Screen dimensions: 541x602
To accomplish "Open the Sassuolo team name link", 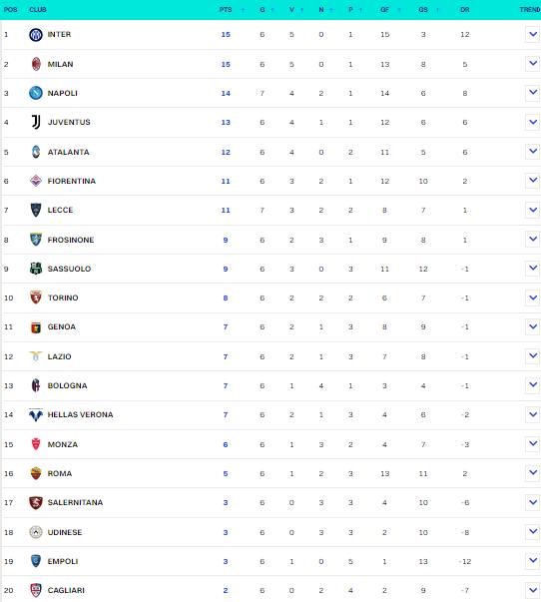I will [x=69, y=269].
